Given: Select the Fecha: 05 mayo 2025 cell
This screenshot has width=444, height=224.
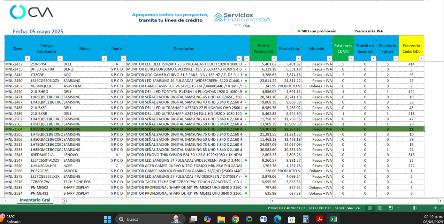Looking at the screenshot, I should [x=38, y=32].
